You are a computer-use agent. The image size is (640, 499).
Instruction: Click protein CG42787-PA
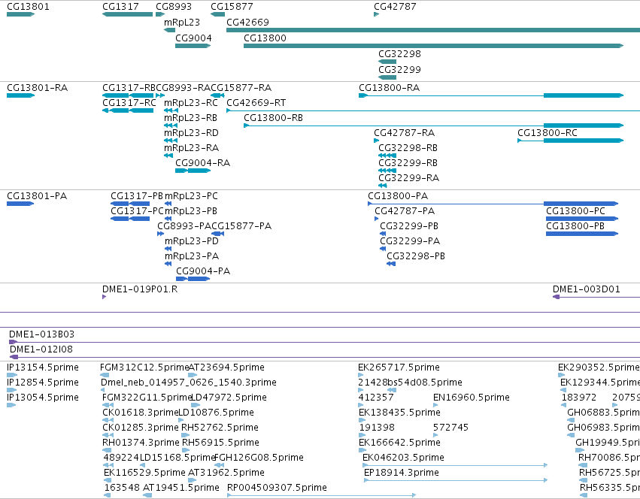[x=405, y=211]
